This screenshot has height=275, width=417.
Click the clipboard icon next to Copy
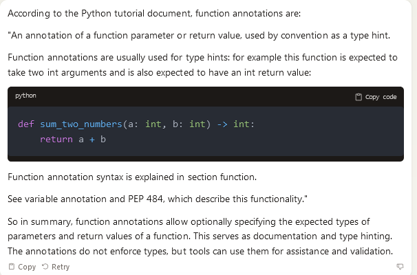11,267
